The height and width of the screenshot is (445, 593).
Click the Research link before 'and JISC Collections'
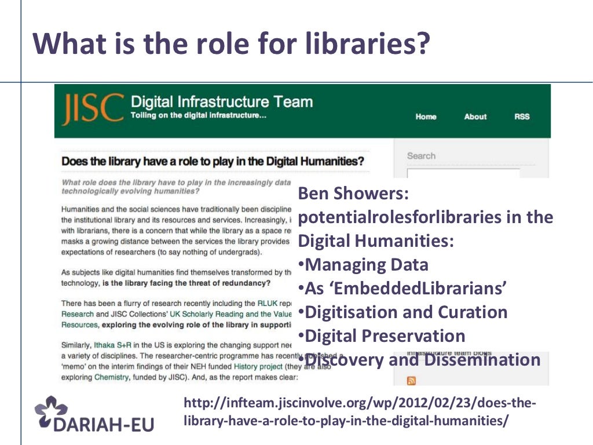coord(78,314)
